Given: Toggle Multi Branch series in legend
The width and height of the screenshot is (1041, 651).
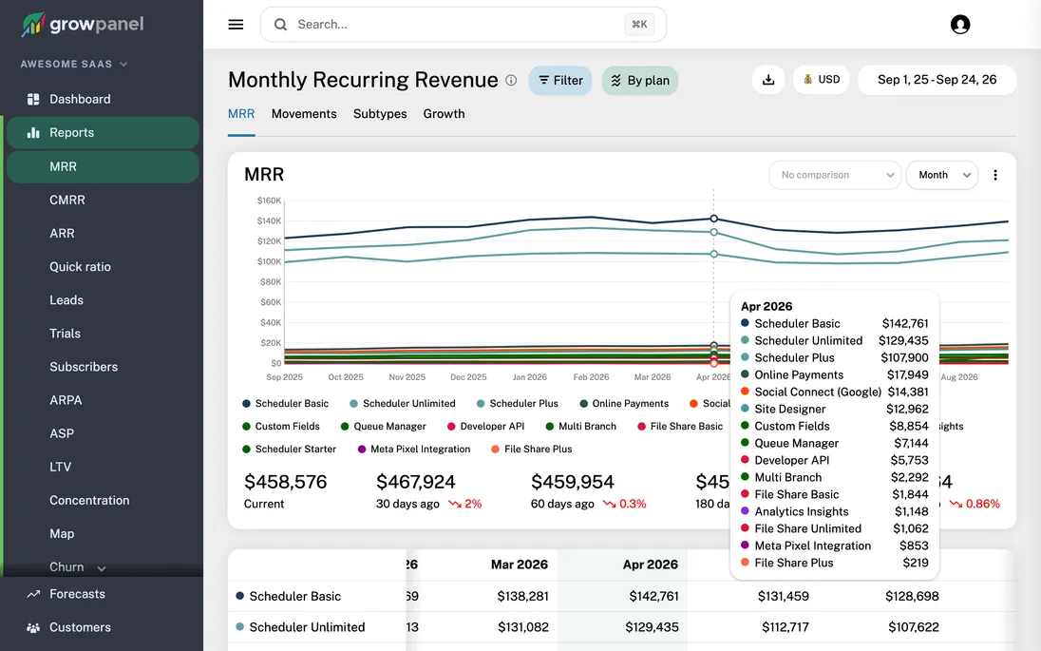Looking at the screenshot, I should [581, 426].
